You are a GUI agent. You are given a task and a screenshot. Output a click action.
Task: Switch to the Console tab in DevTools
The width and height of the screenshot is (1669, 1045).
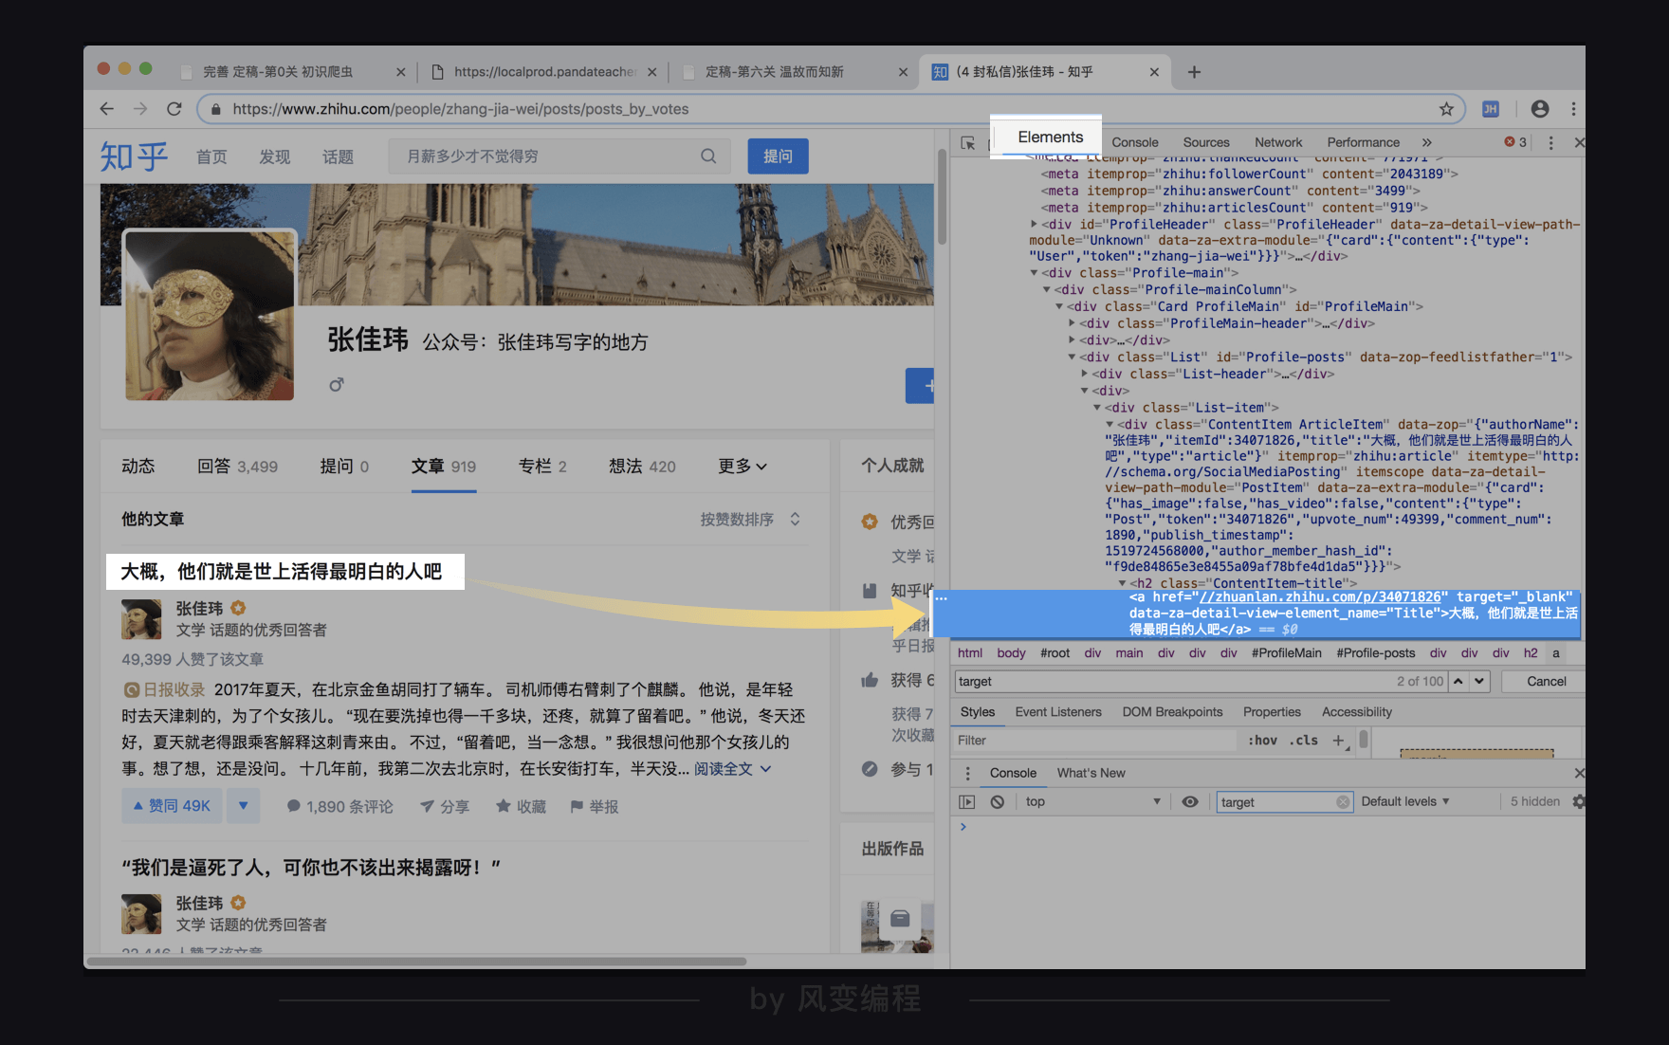[x=1135, y=142]
